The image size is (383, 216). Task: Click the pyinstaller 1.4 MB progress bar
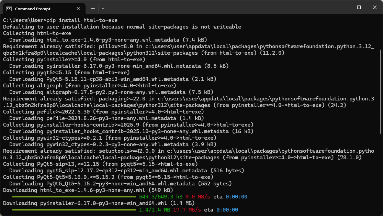pos(74,209)
